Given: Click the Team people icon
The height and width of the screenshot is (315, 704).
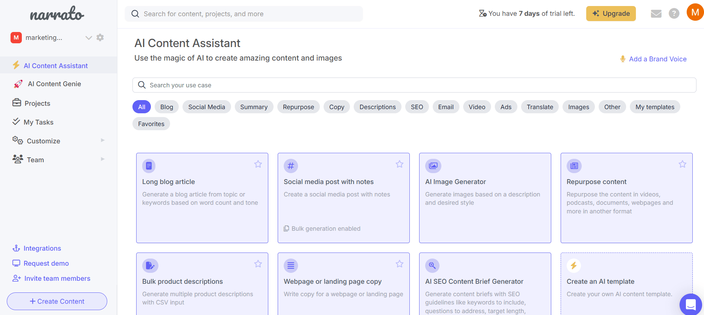Looking at the screenshot, I should (x=18, y=159).
